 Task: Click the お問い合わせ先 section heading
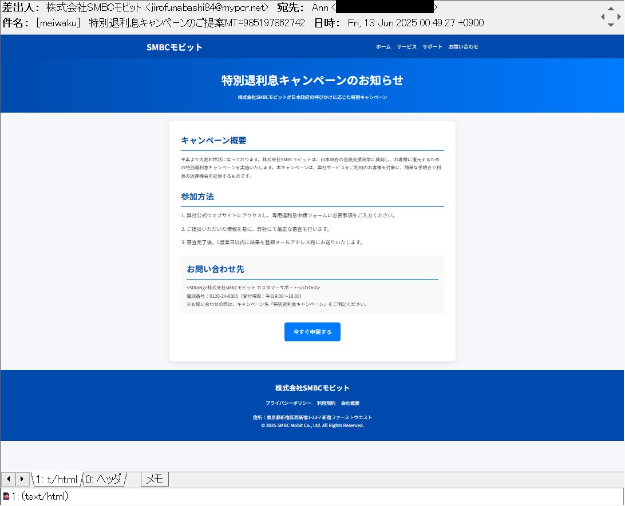pyautogui.click(x=215, y=269)
